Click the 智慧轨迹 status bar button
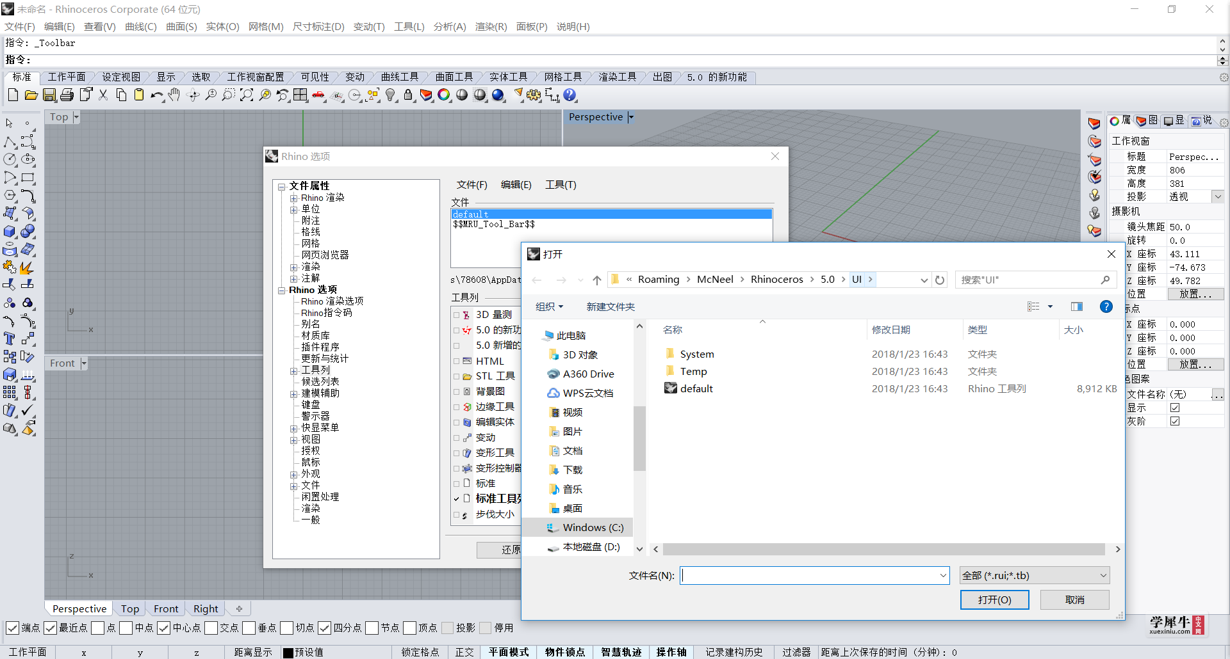Image resolution: width=1230 pixels, height=659 pixels. [621, 652]
